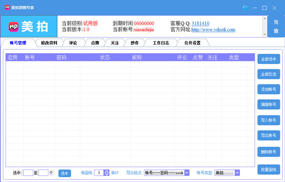Click the expiry time value 00000000
Screen dimensions: 285x182
144,23
